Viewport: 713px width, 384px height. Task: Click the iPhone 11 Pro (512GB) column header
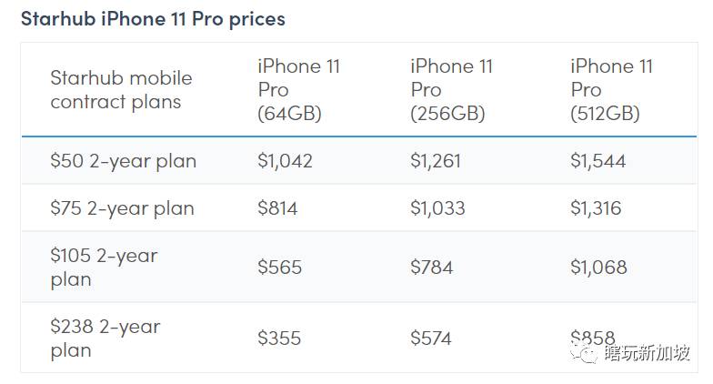611,90
